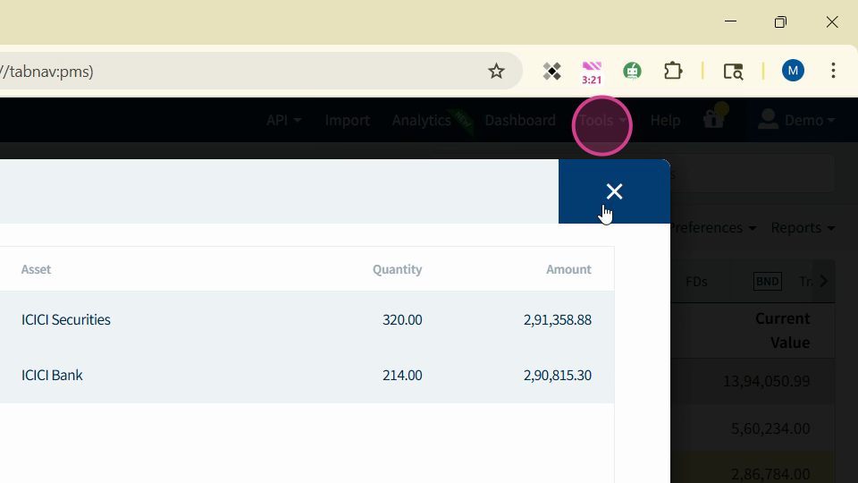The width and height of the screenshot is (858, 483).
Task: Click the Current Value column header
Action: click(783, 330)
